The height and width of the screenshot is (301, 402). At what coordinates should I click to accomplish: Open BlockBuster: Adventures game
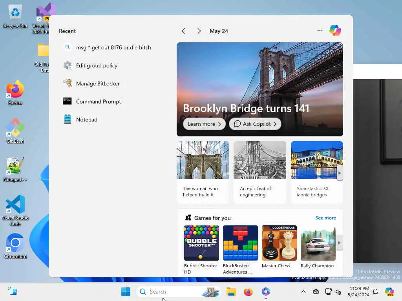coord(240,250)
